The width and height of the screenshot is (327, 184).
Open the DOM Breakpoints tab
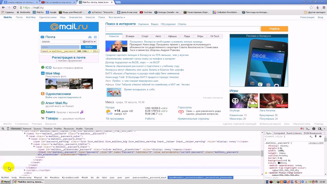click(313, 133)
